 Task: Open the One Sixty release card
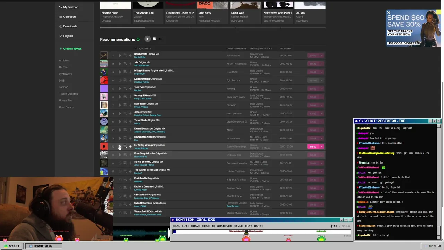coord(213,12)
